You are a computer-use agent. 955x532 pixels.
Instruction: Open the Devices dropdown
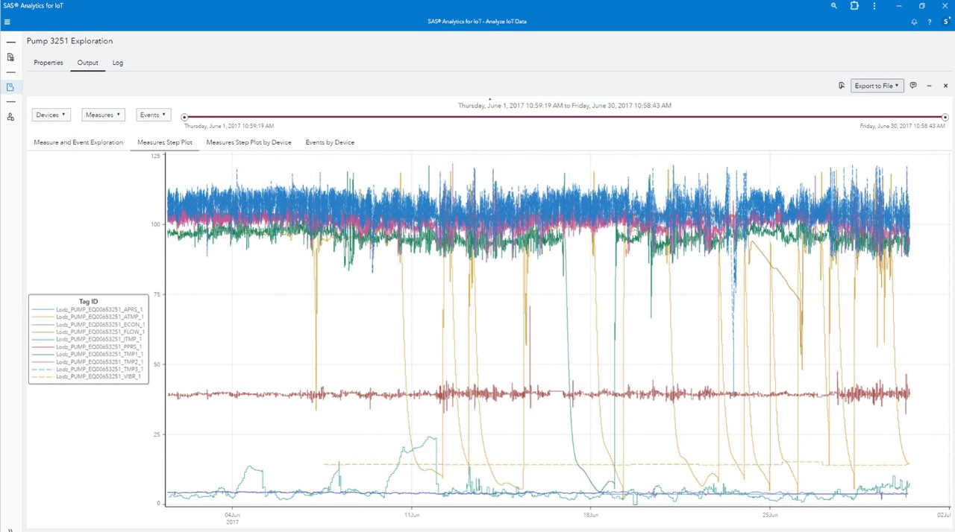[x=50, y=114]
